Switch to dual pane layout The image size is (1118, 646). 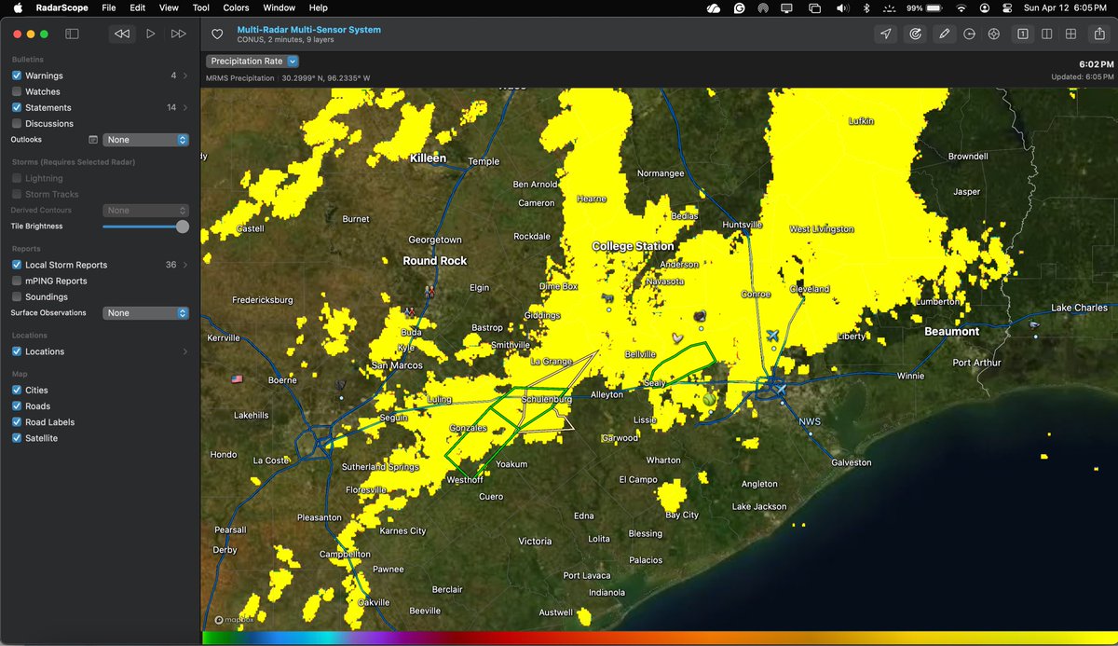(1047, 34)
